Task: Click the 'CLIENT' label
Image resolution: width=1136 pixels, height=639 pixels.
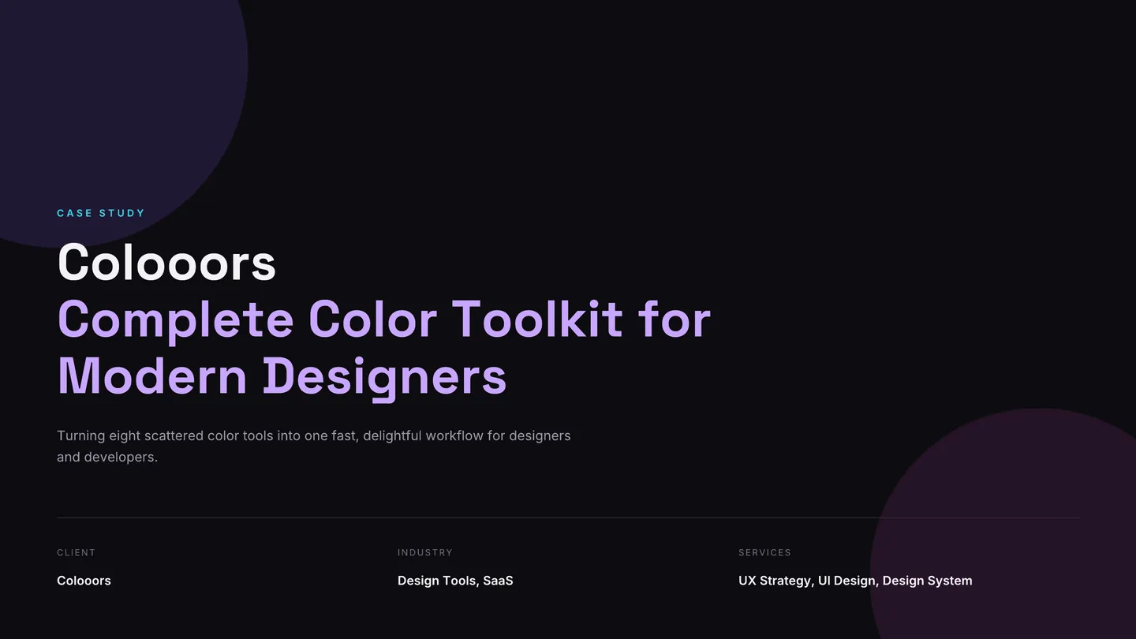Action: tap(77, 553)
